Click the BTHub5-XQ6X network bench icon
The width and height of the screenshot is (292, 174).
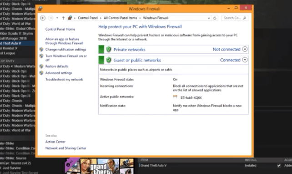coord(175,97)
